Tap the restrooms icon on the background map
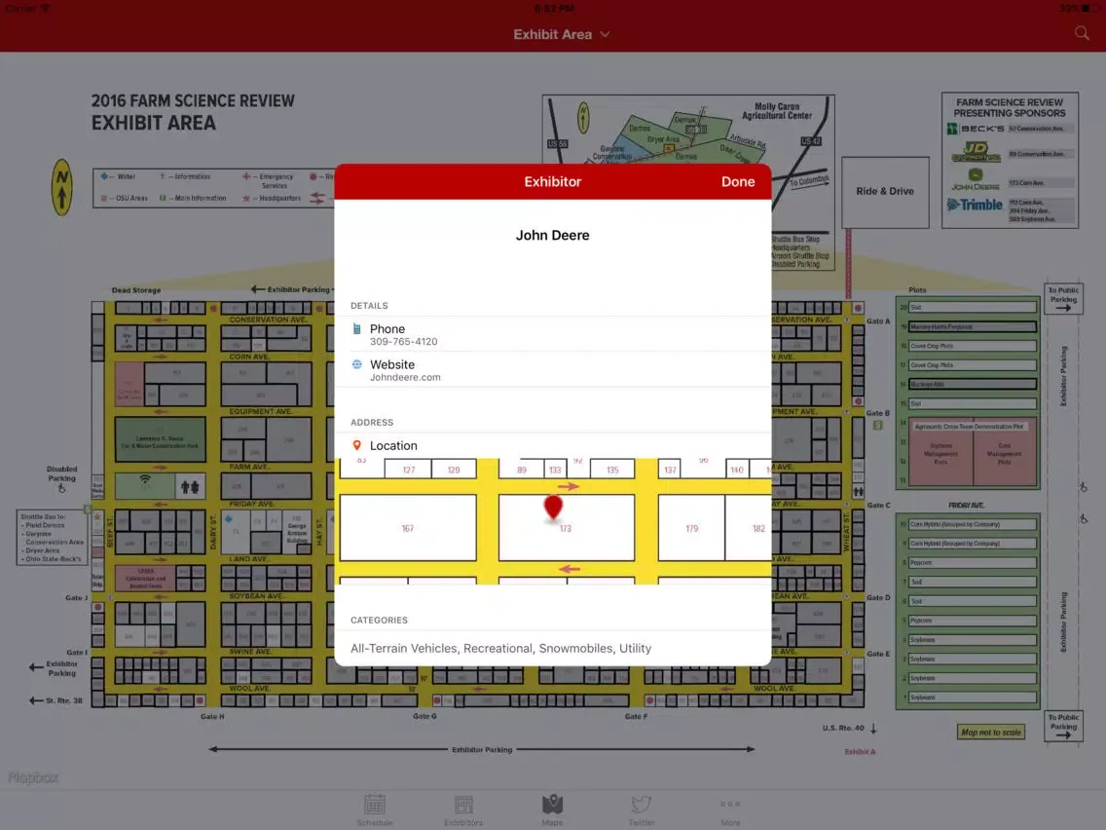The image size is (1106, 830). [190, 486]
